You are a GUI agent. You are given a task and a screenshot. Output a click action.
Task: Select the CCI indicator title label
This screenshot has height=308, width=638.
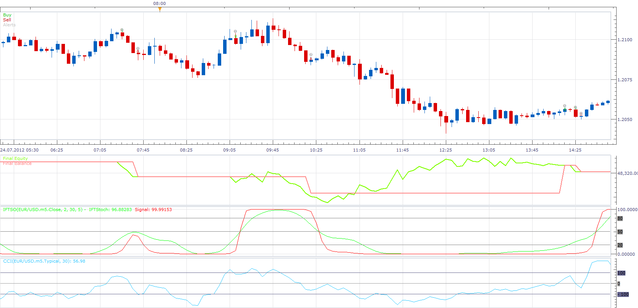click(44, 261)
